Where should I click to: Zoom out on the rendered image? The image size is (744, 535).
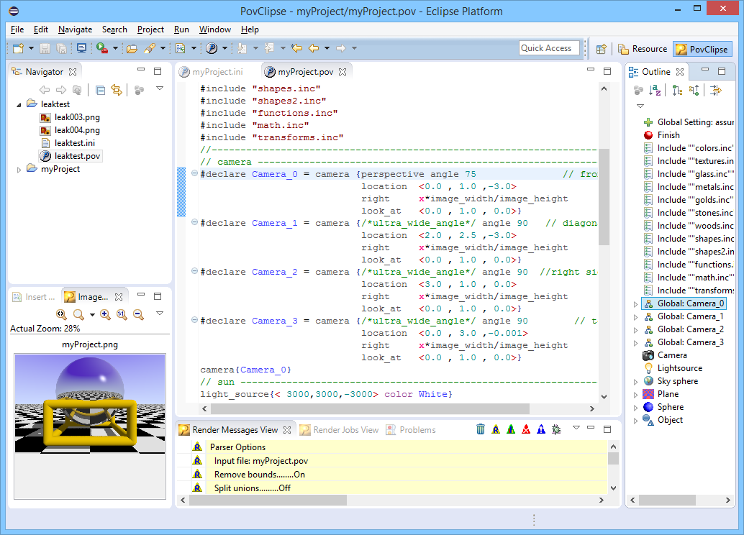(x=138, y=314)
